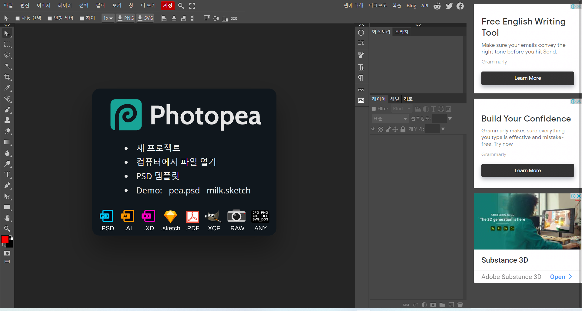Export as SVG button
Screen dimensions: 582x311
(145, 18)
